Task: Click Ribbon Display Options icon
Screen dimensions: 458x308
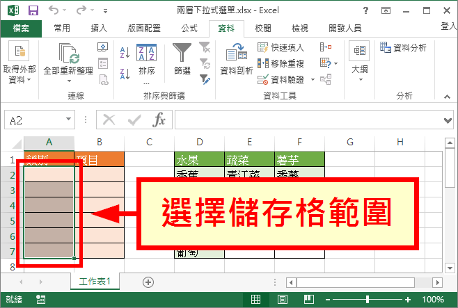Action: click(386, 11)
